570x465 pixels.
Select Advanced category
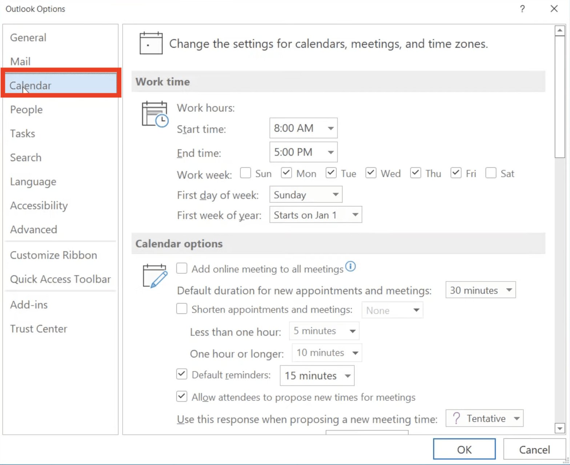click(60, 229)
